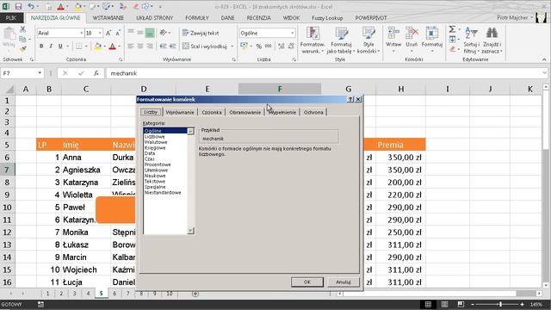Open the Name Box dropdown arrow
Image resolution: width=551 pixels, height=310 pixels.
[x=40, y=73]
